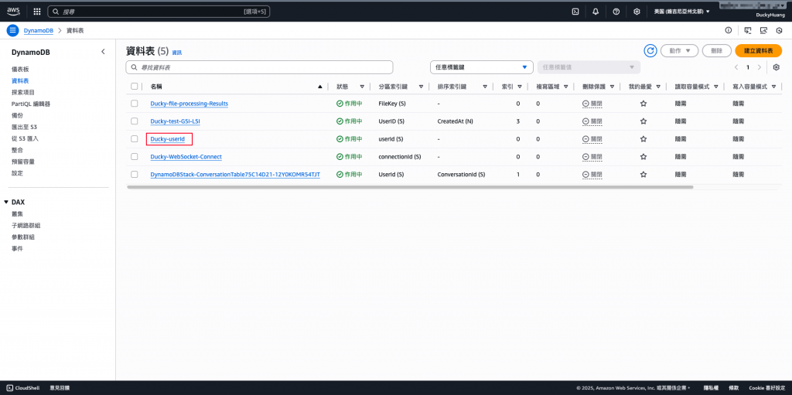This screenshot has width=792, height=395.
Task: Sort tables by the 名稱 column arrow
Action: tap(319, 87)
